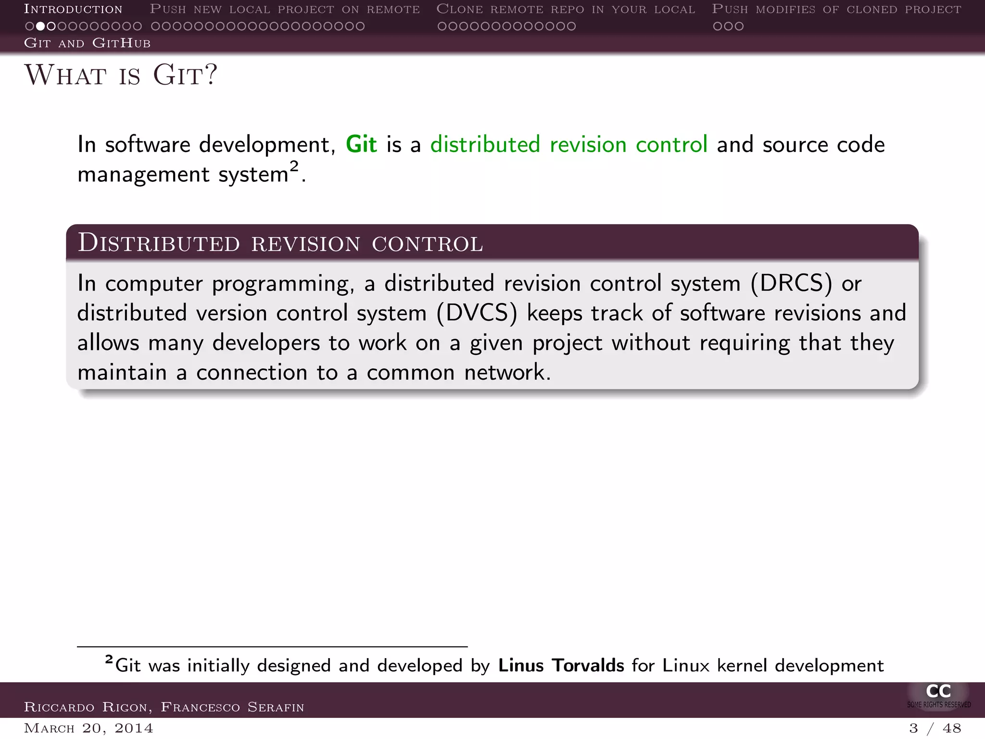Click the last dot under Push modifies section

(x=739, y=26)
